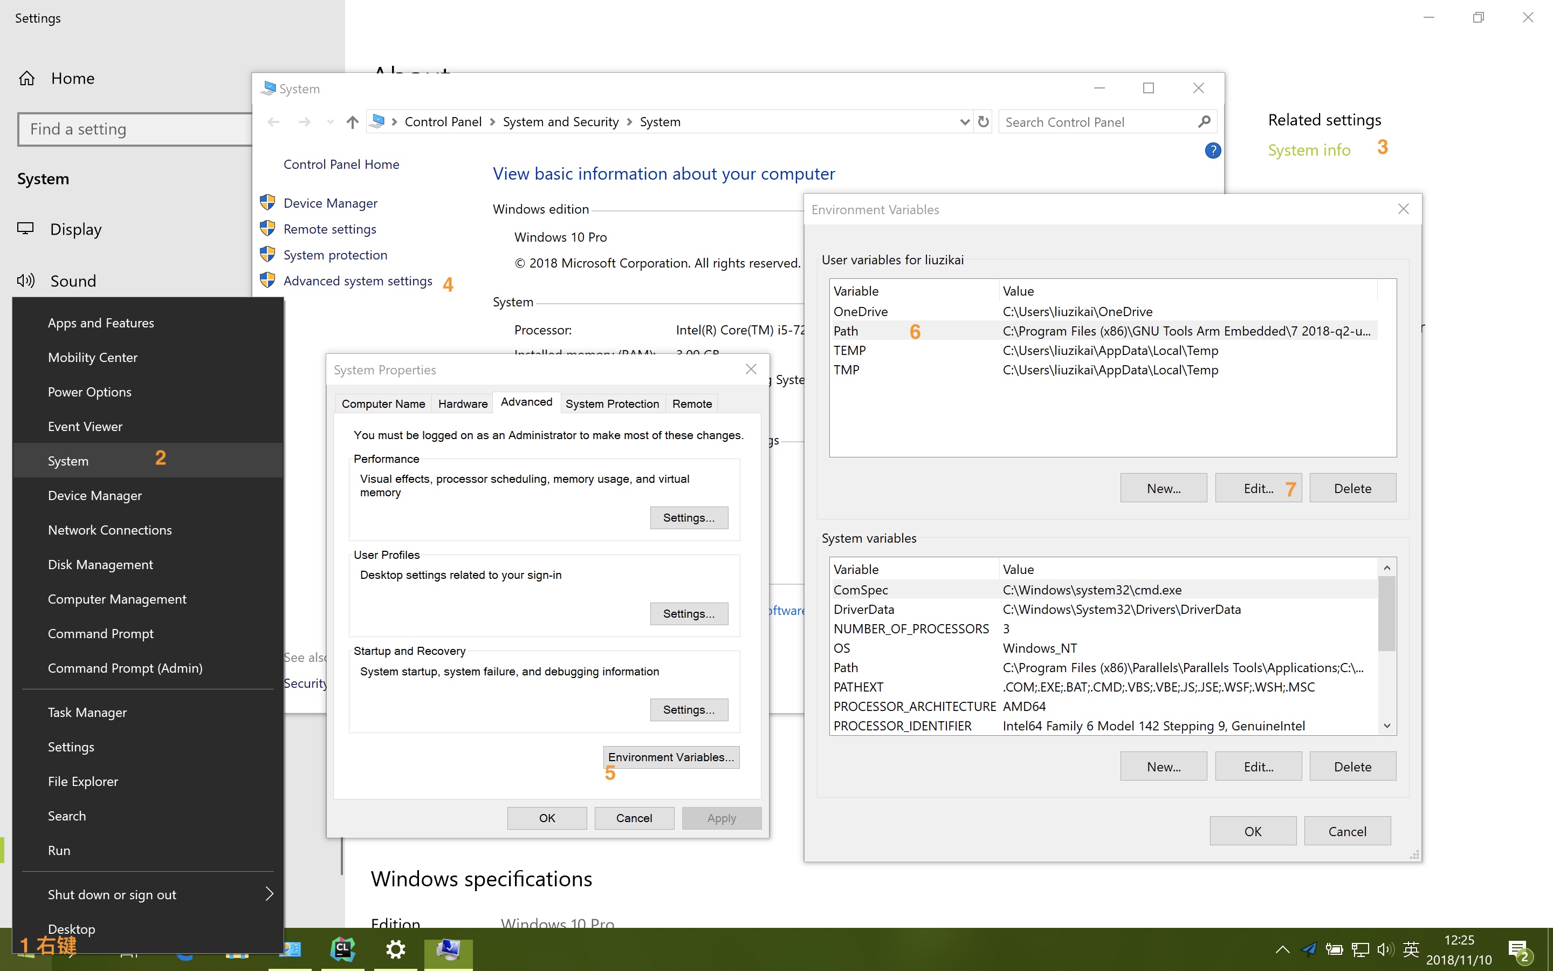This screenshot has height=971, width=1553.
Task: Click Edit for user variables
Action: 1259,488
